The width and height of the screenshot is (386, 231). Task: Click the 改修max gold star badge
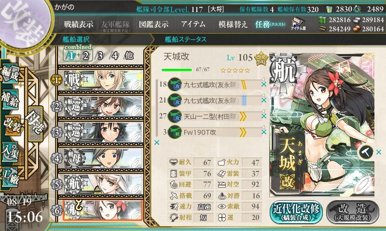coord(261,59)
